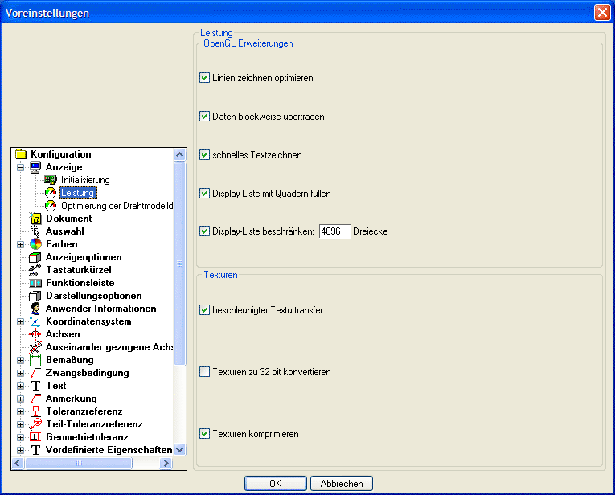This screenshot has height=495, width=615.
Task: Select the Tastaturkürzel tree item label
Action: 79,270
